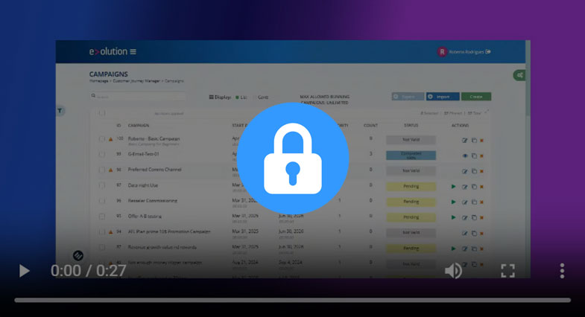Run the Retailer Commissioning campaign play icon

point(454,202)
